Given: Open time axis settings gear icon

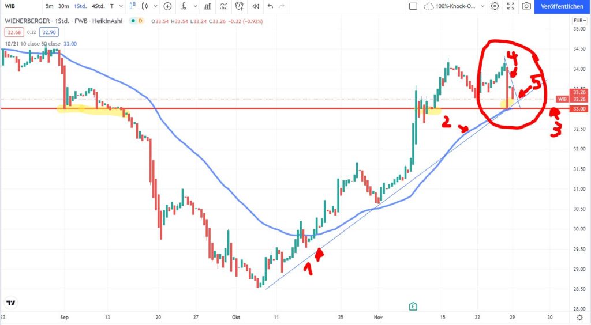Looking at the screenshot, I should click(579, 318).
